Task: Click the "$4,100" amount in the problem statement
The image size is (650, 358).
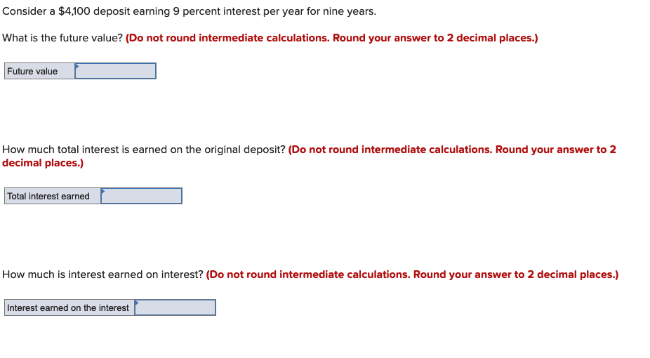Action: (74, 11)
